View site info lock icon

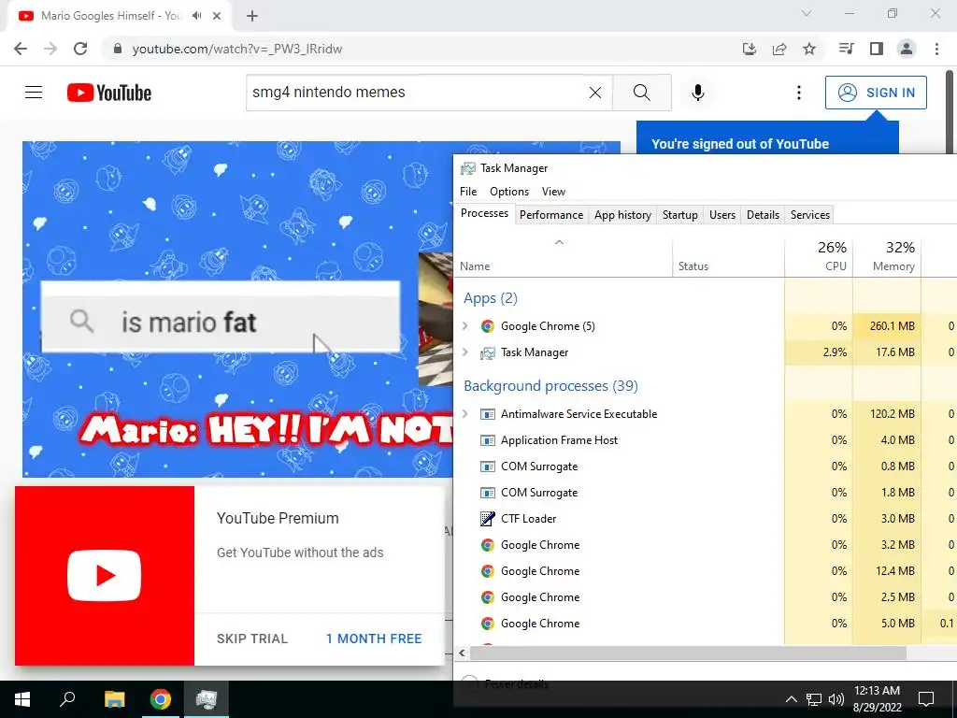pos(119,49)
